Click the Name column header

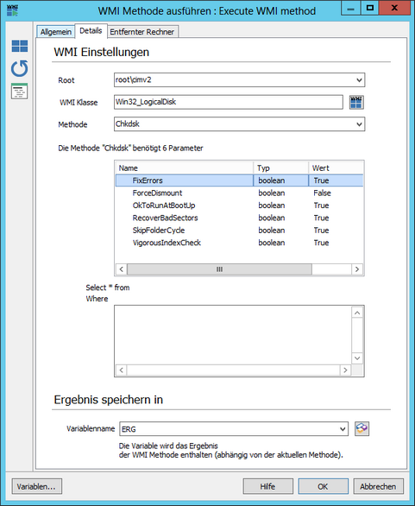[x=184, y=168]
